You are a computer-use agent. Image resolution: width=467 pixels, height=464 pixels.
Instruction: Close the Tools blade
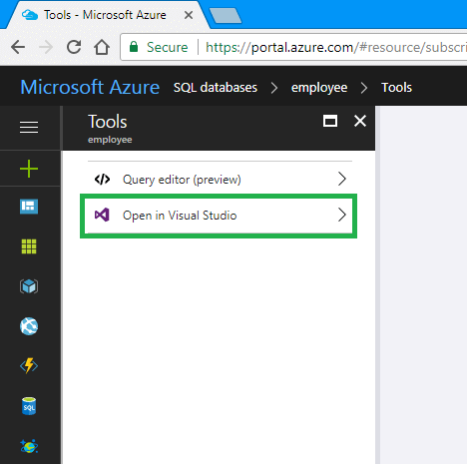(x=360, y=121)
